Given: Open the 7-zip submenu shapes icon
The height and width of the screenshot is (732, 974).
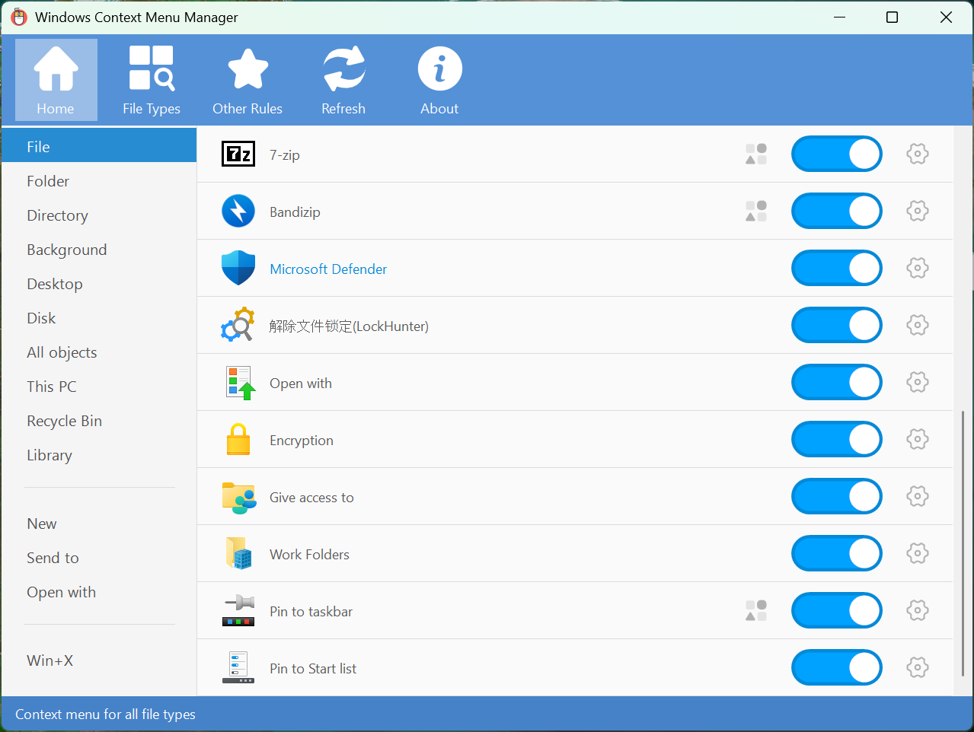Looking at the screenshot, I should point(756,154).
